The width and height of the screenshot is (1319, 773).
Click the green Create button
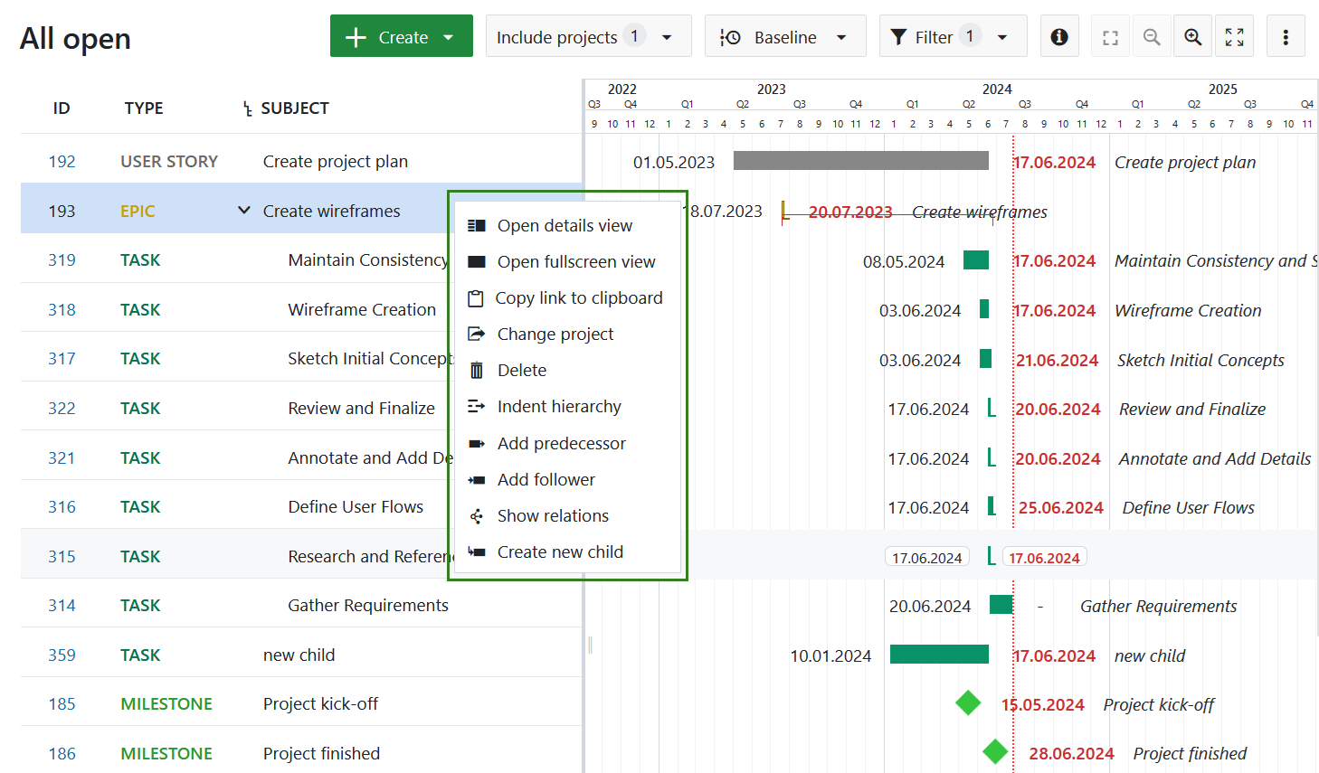391,36
